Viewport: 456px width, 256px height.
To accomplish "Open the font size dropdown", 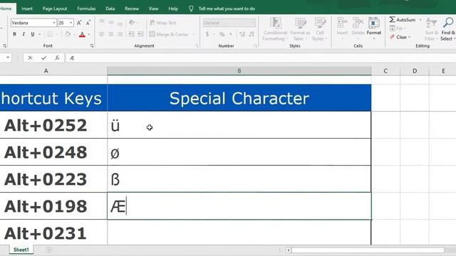I will pyautogui.click(x=71, y=23).
